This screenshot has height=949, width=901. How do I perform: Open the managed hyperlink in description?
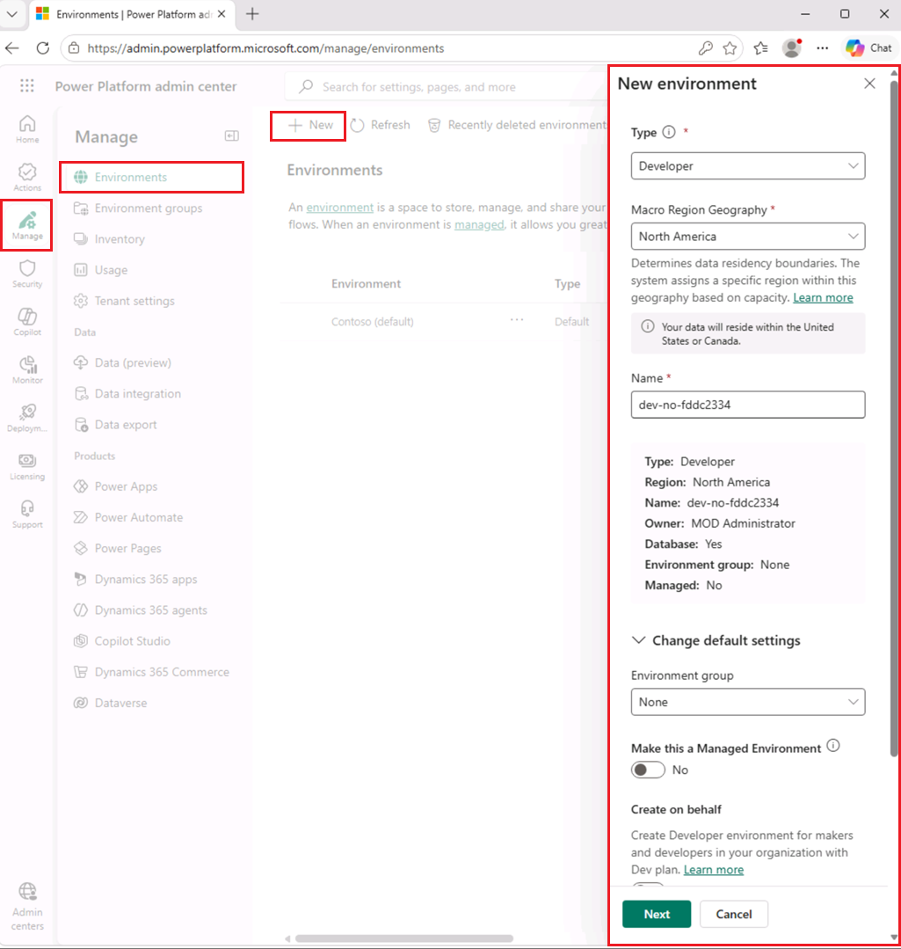[479, 224]
